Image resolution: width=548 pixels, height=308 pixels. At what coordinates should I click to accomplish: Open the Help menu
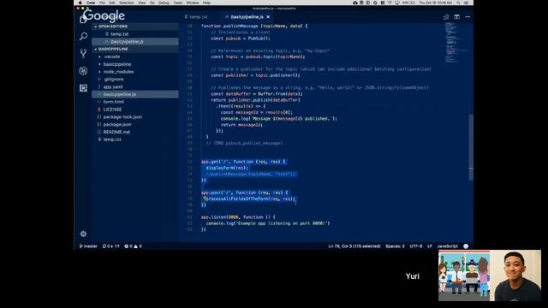click(x=206, y=3)
